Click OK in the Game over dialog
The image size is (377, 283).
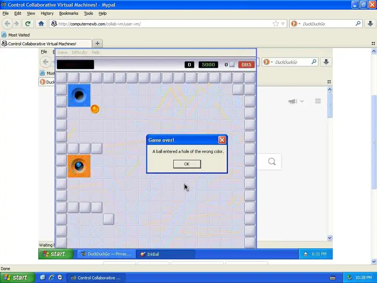[187, 164]
